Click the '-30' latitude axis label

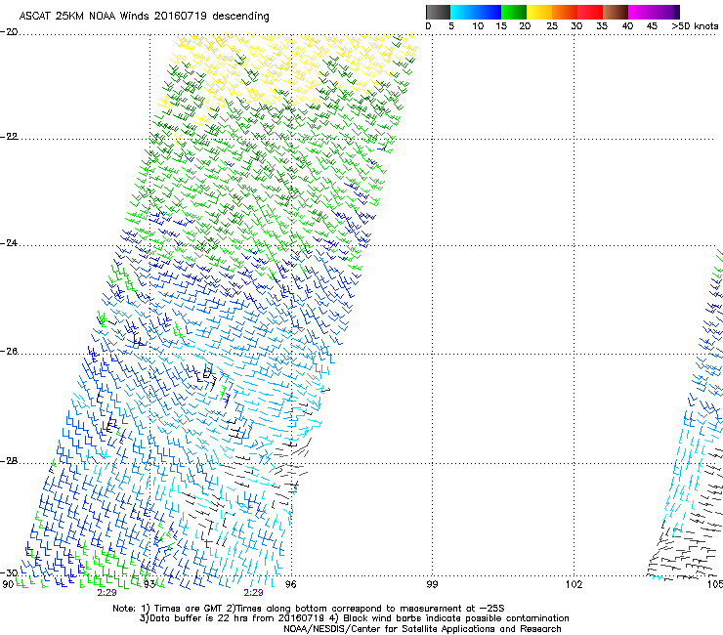(9, 572)
